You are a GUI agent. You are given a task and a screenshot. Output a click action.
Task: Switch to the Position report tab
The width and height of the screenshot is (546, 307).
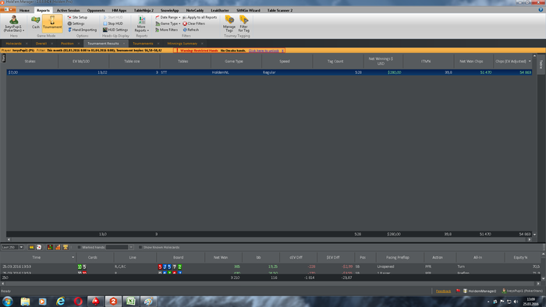tap(67, 44)
